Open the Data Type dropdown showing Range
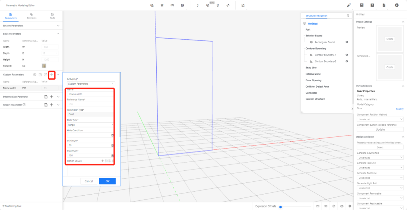The width and height of the screenshot is (407, 210). [x=90, y=125]
